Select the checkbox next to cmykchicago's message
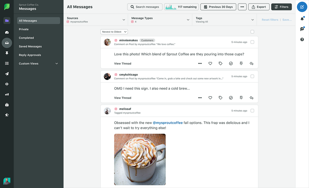Screen dimensions: 309x188 click(252, 76)
